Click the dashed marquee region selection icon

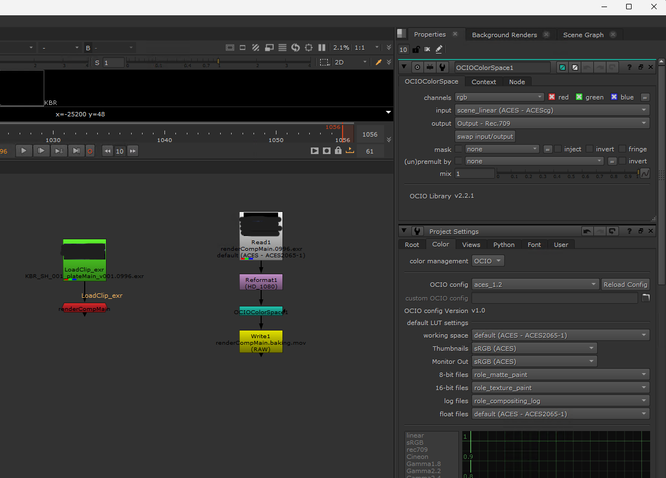[325, 62]
